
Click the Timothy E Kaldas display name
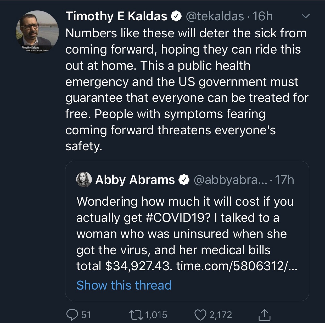click(x=116, y=16)
